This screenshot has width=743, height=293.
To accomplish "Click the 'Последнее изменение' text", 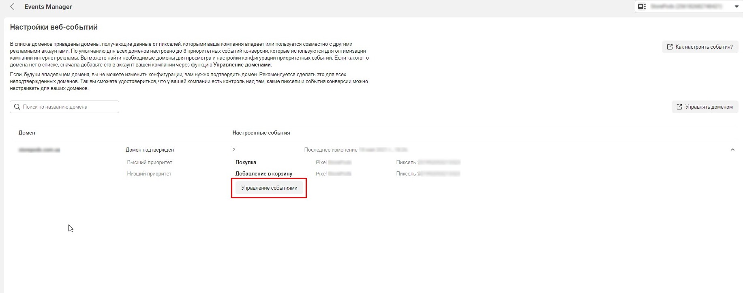I will point(331,150).
